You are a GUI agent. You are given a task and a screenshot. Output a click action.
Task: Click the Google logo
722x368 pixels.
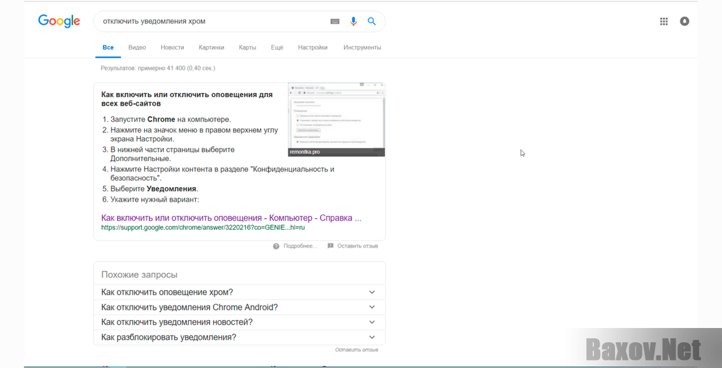tap(58, 21)
